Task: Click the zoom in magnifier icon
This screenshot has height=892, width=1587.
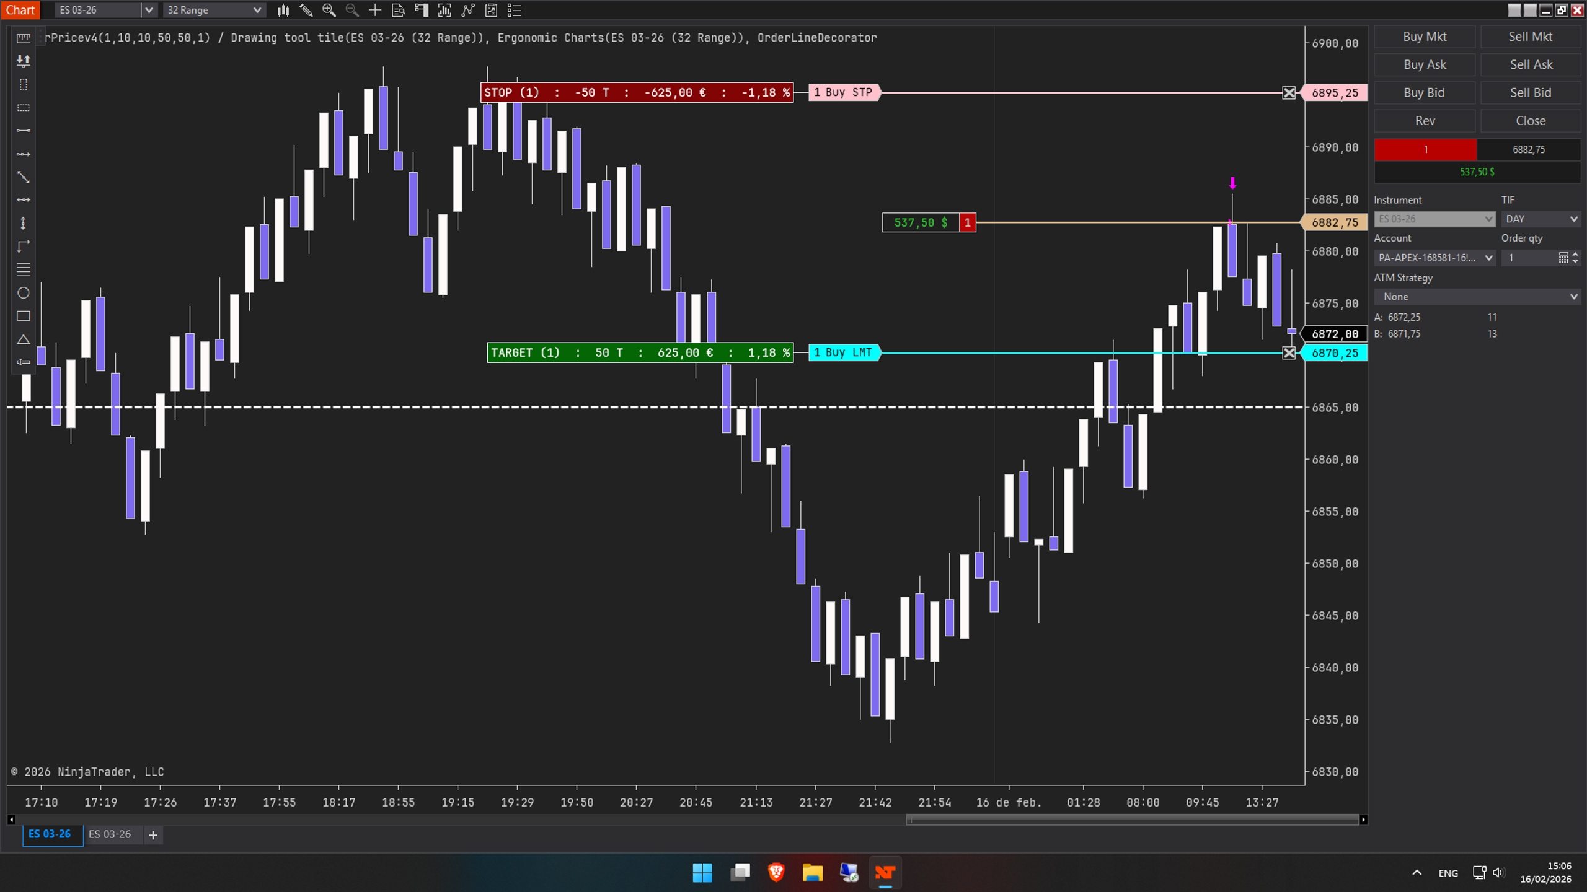Action: click(x=329, y=10)
